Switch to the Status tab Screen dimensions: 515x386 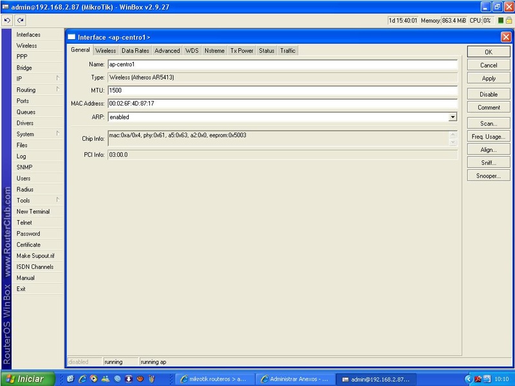267,51
